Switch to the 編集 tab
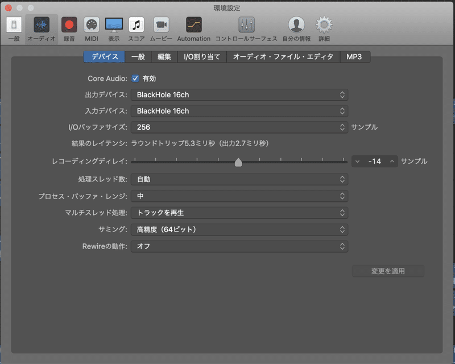The image size is (455, 364). pos(164,57)
